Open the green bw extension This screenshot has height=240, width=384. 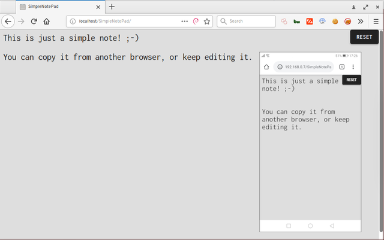point(297,22)
